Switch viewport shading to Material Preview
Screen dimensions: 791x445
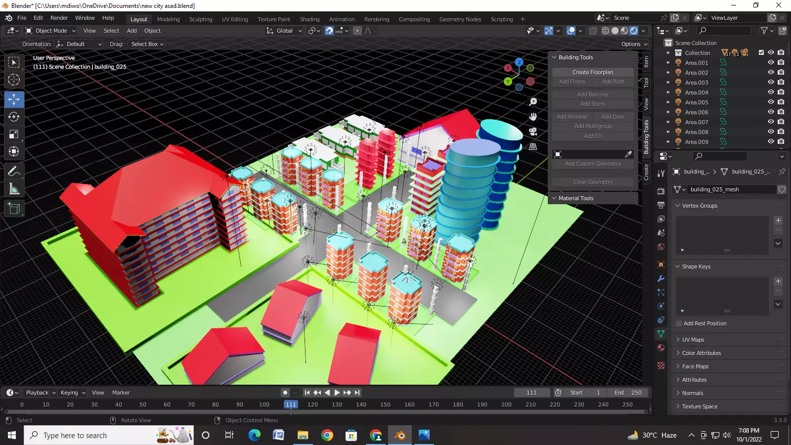pos(624,31)
